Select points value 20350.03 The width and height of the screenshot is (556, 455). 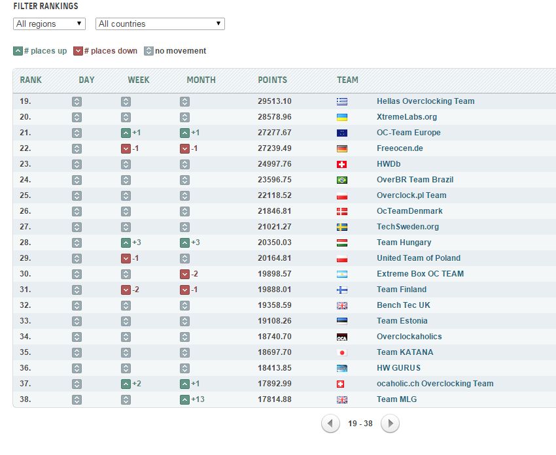tap(275, 243)
